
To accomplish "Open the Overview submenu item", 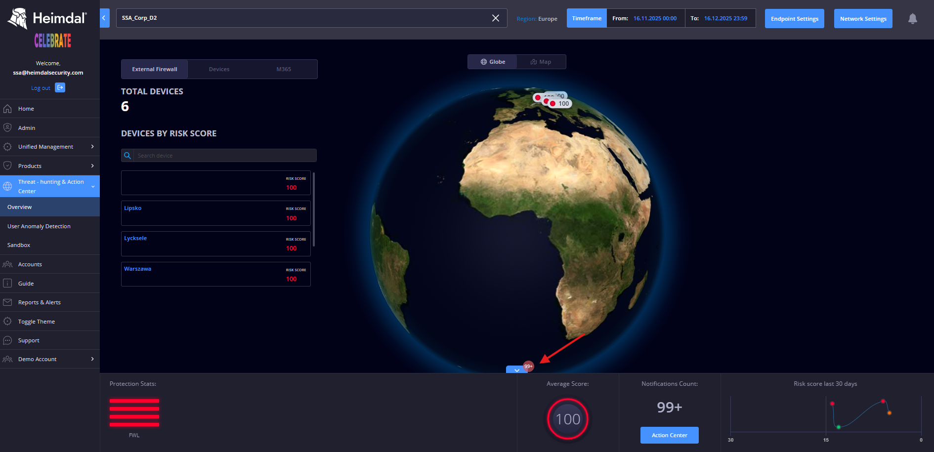I will (50, 207).
